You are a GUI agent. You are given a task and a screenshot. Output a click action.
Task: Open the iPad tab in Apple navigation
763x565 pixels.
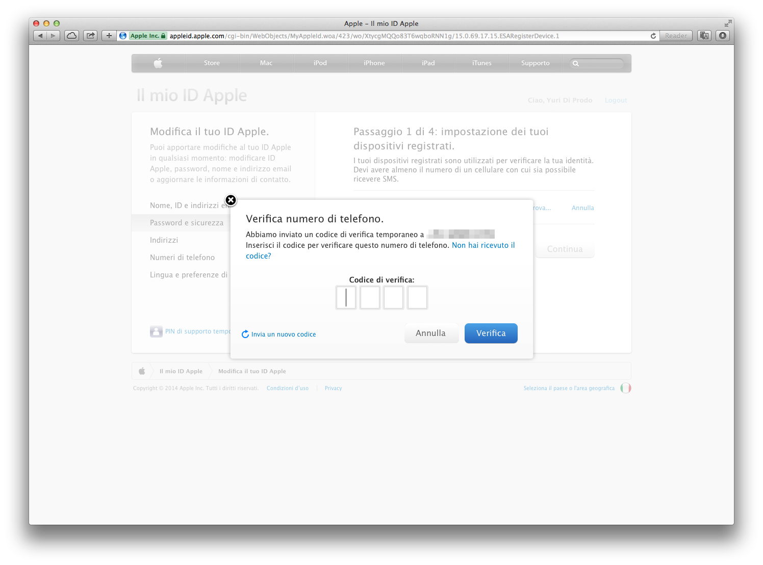pyautogui.click(x=428, y=63)
